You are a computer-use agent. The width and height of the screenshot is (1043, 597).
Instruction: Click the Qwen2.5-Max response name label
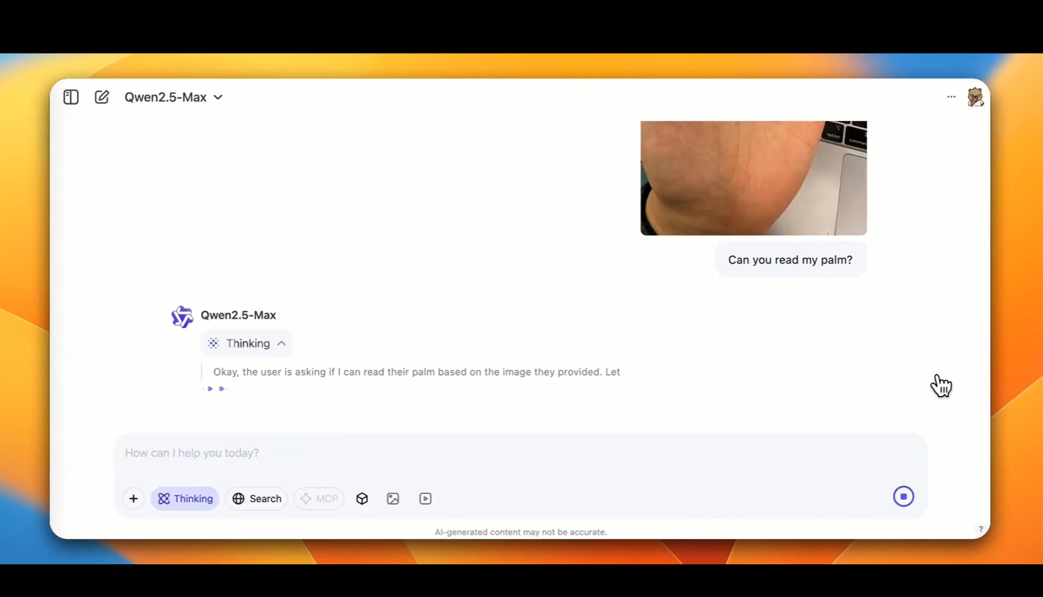pos(238,315)
